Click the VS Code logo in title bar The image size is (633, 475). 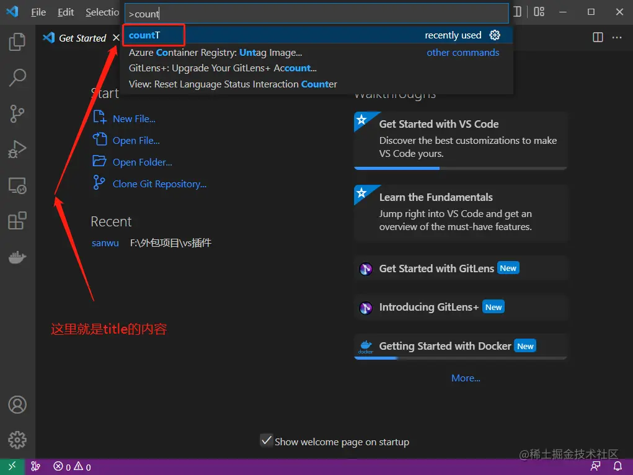pyautogui.click(x=12, y=12)
